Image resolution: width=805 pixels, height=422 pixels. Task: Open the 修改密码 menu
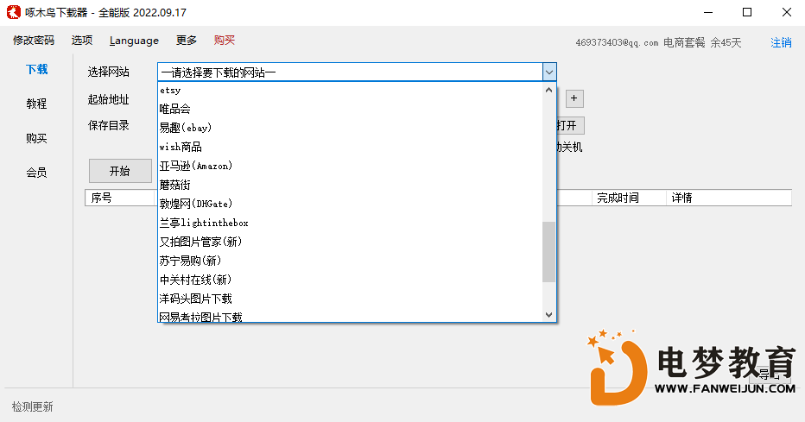34,41
